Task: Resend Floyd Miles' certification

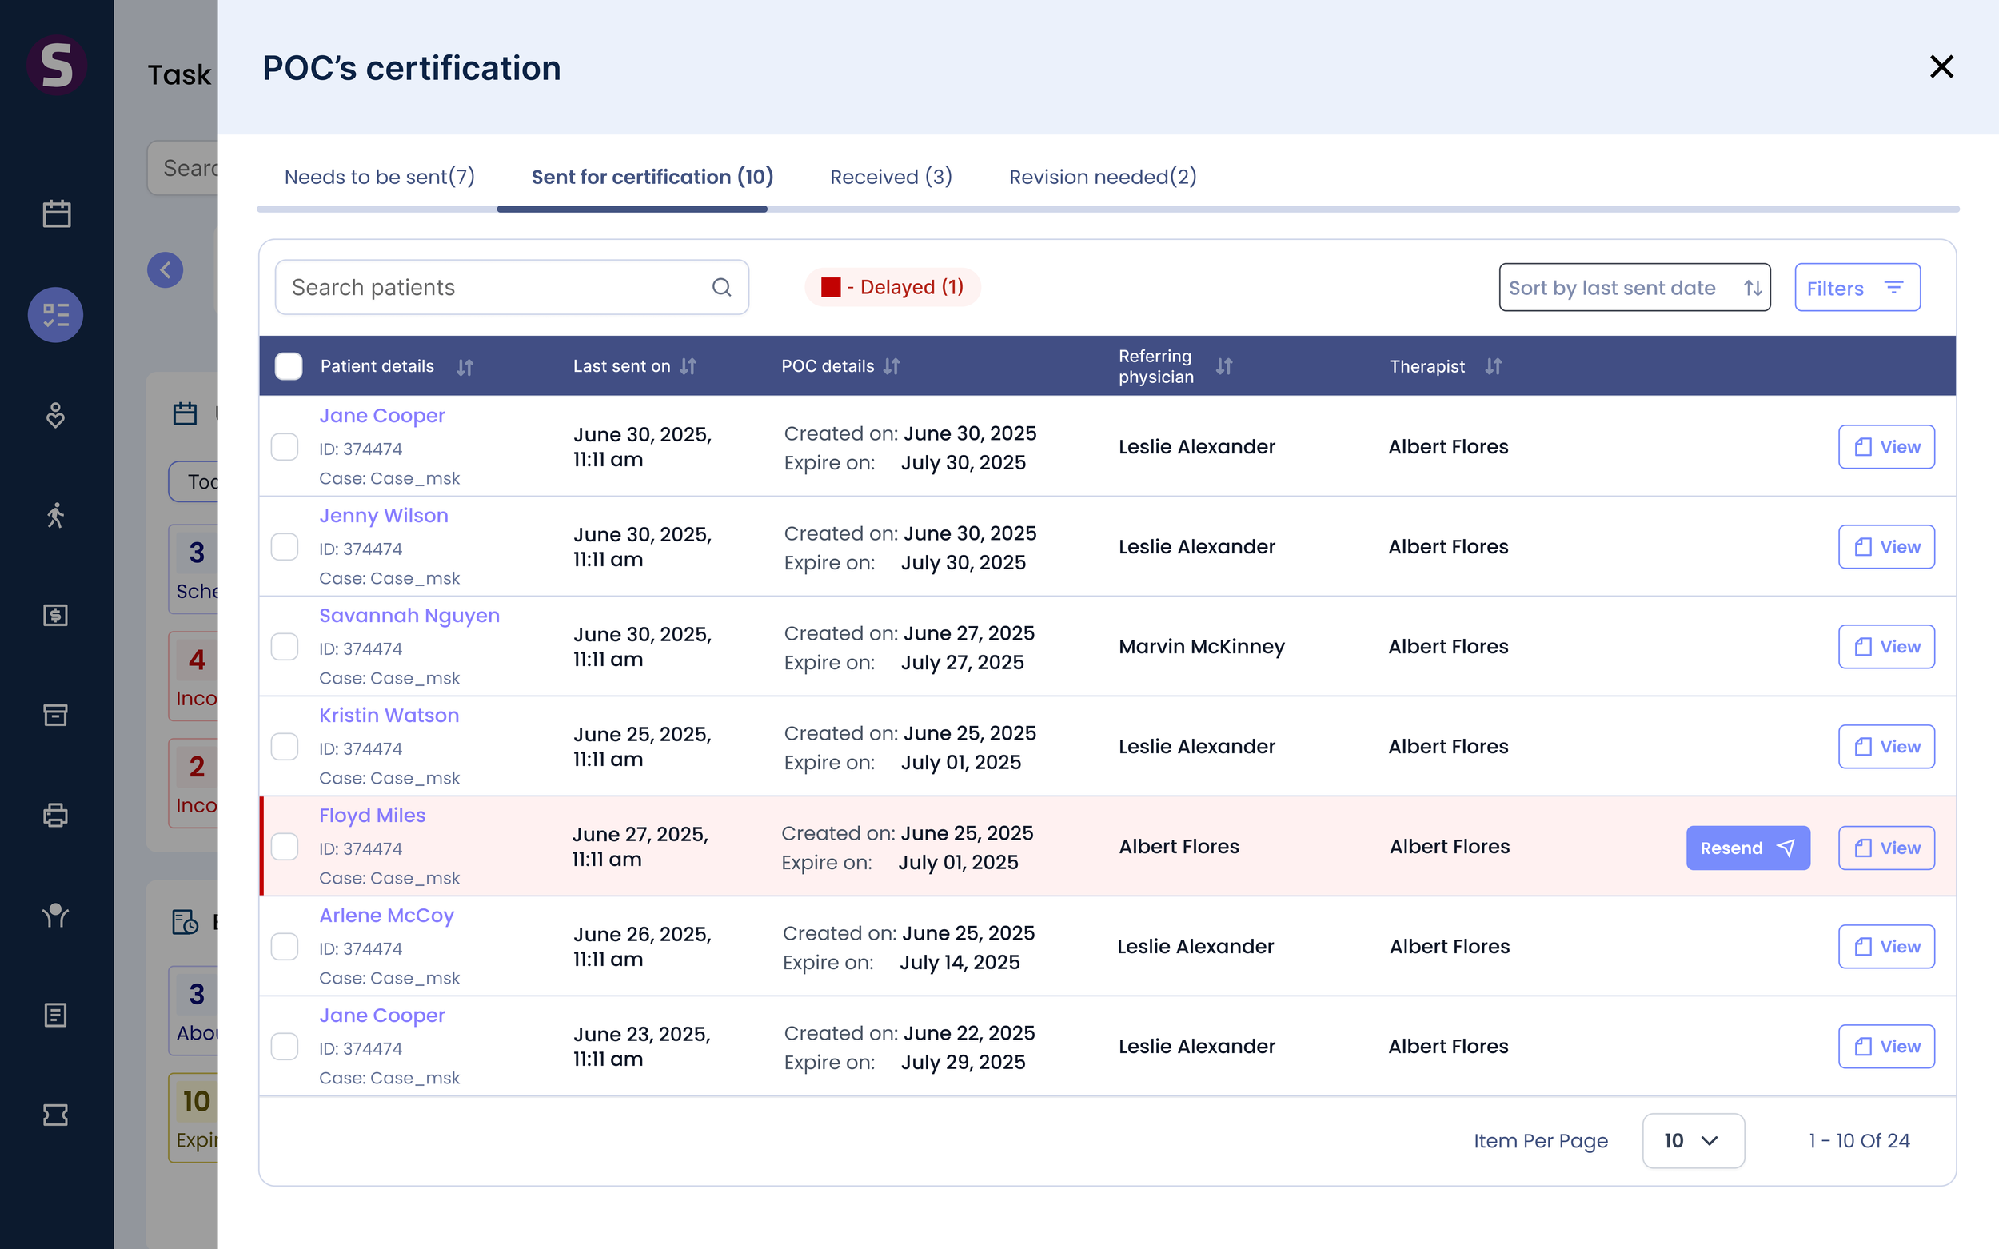Action: coord(1748,848)
